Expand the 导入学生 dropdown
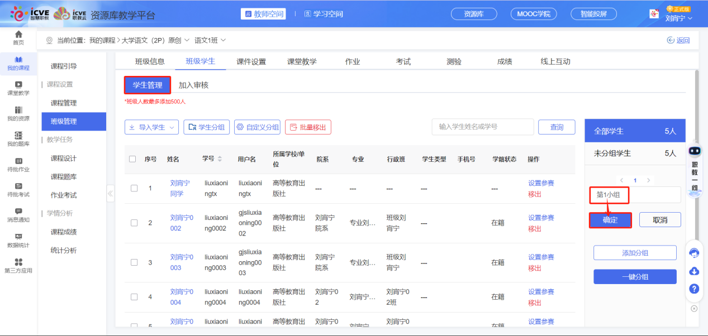 (151, 127)
